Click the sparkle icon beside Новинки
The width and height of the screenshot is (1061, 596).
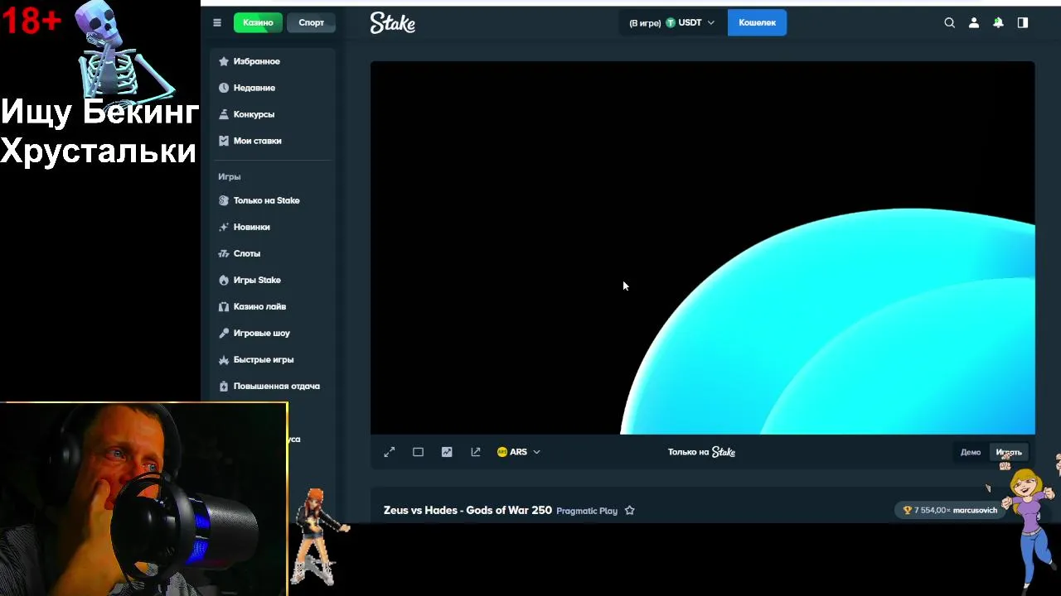coord(224,227)
